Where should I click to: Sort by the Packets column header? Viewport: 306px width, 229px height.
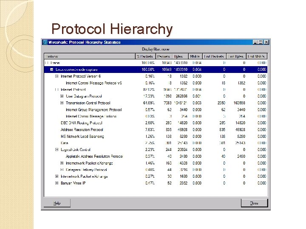click(x=164, y=56)
